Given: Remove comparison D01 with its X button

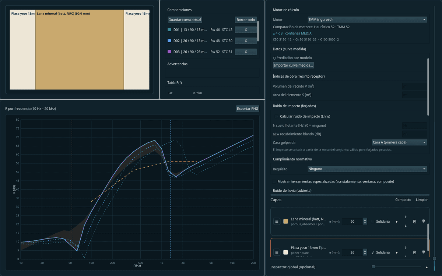Looking at the screenshot, I should [x=246, y=30].
